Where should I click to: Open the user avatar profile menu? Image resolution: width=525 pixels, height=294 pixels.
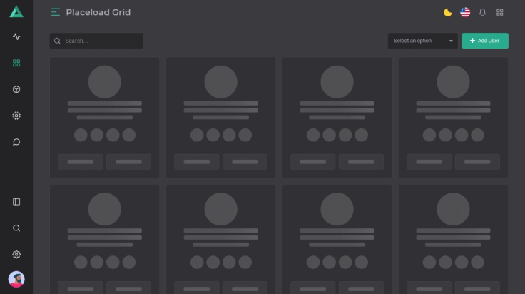16,279
